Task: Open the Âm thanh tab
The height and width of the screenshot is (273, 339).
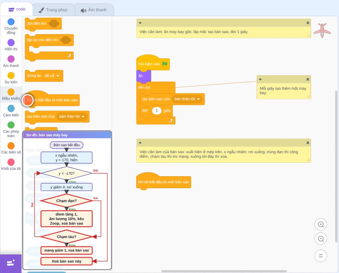Action: tap(94, 10)
